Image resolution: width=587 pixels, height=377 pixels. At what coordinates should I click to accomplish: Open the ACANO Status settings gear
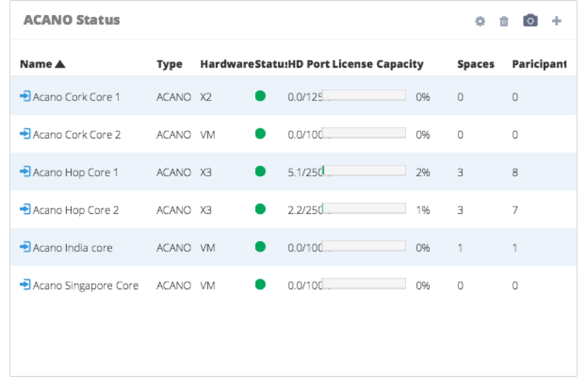(480, 21)
